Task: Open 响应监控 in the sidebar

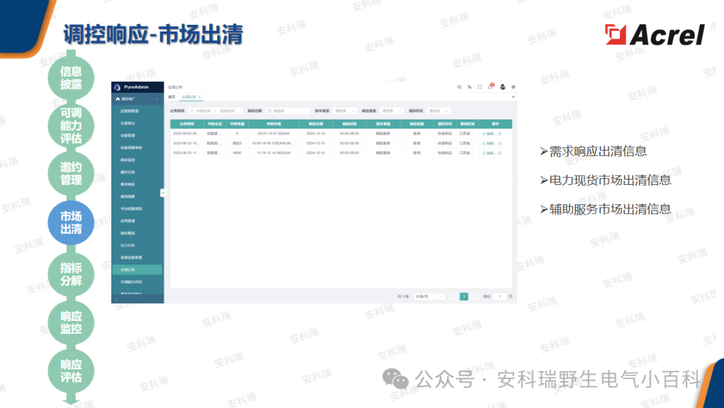Action: coord(128,159)
